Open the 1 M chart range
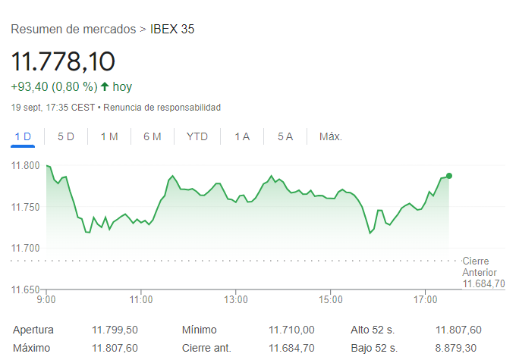519x363 pixels. click(109, 136)
